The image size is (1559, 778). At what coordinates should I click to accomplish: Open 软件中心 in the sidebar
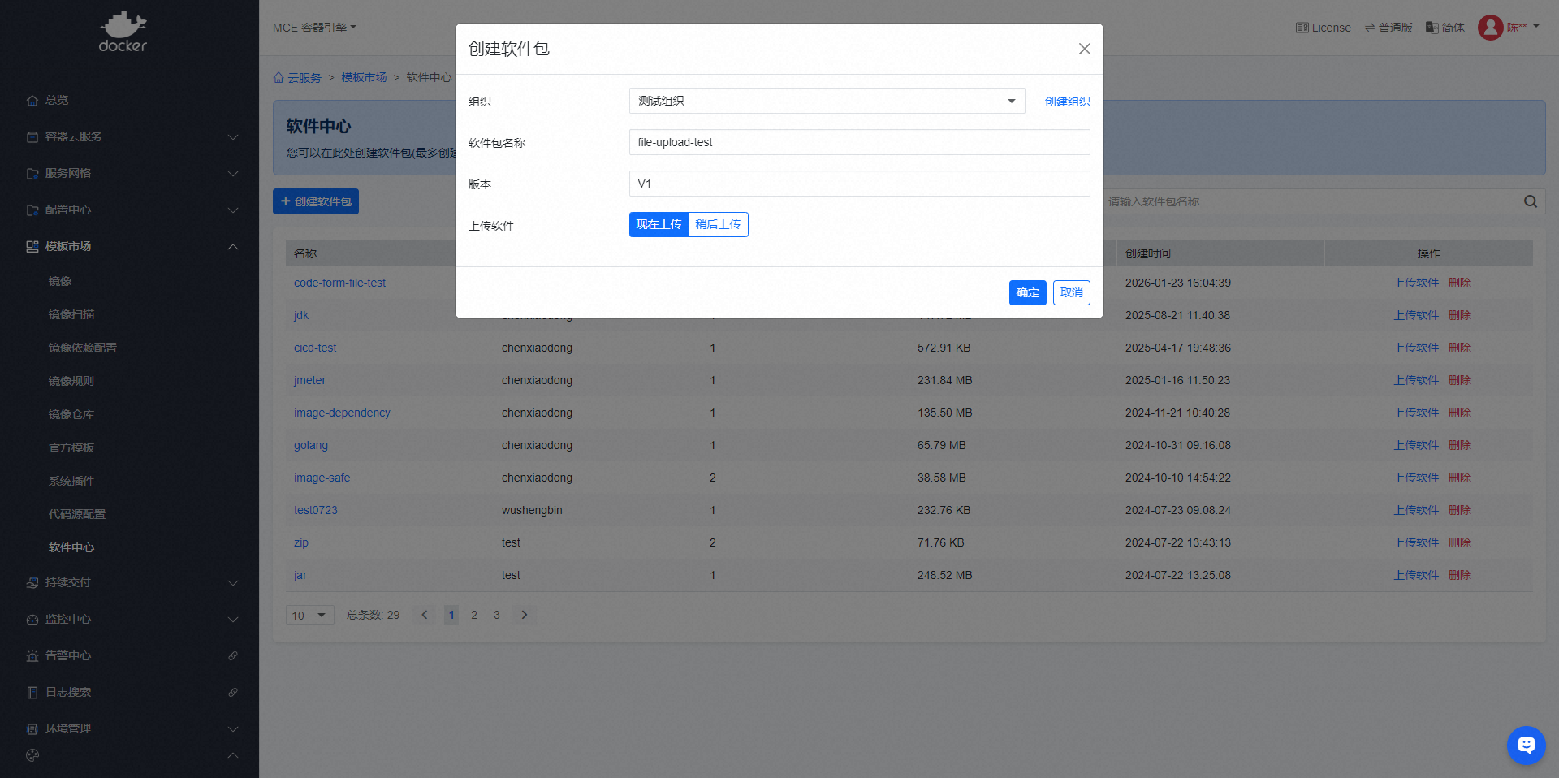71,547
